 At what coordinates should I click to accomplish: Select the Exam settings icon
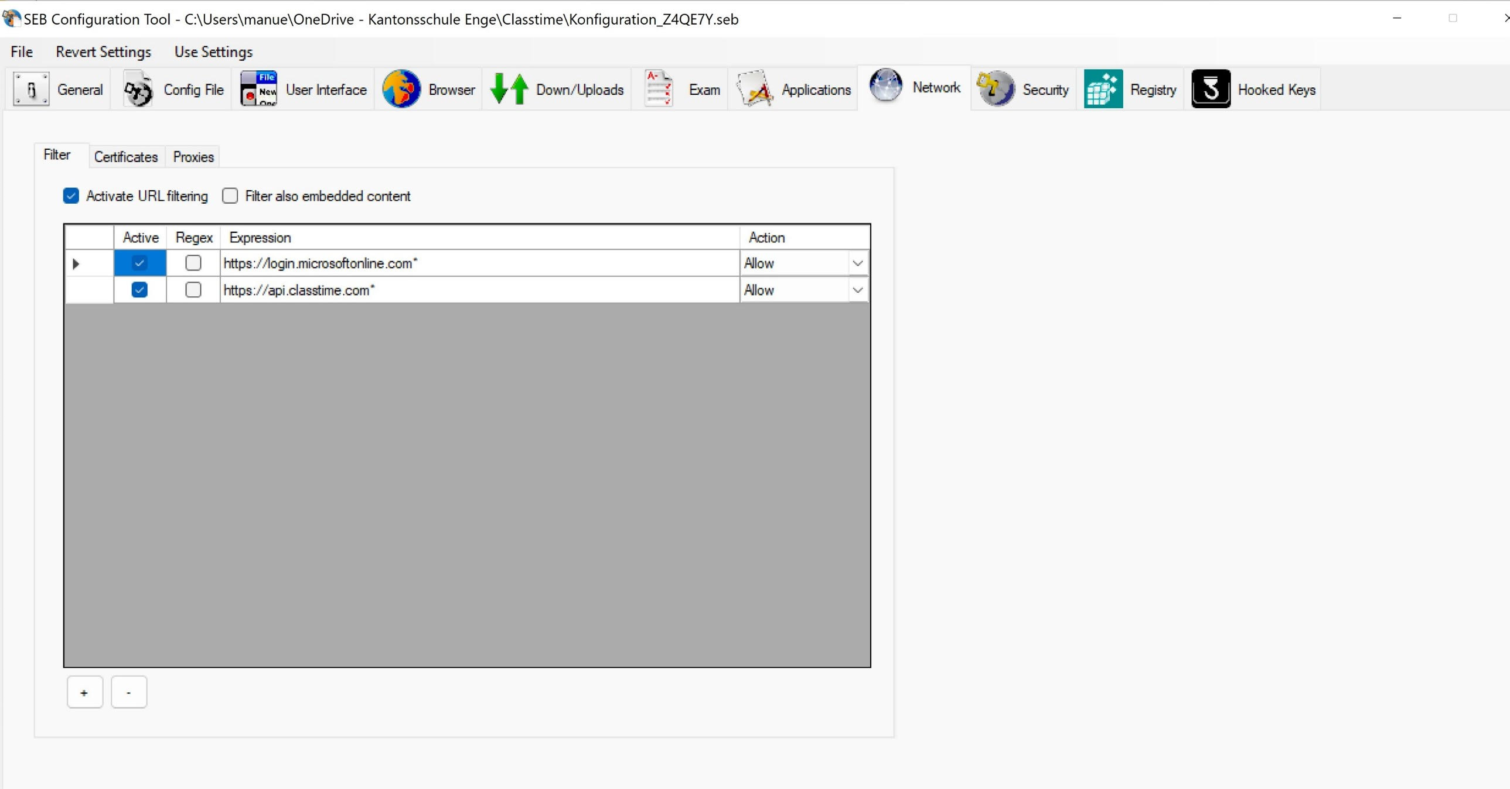657,88
